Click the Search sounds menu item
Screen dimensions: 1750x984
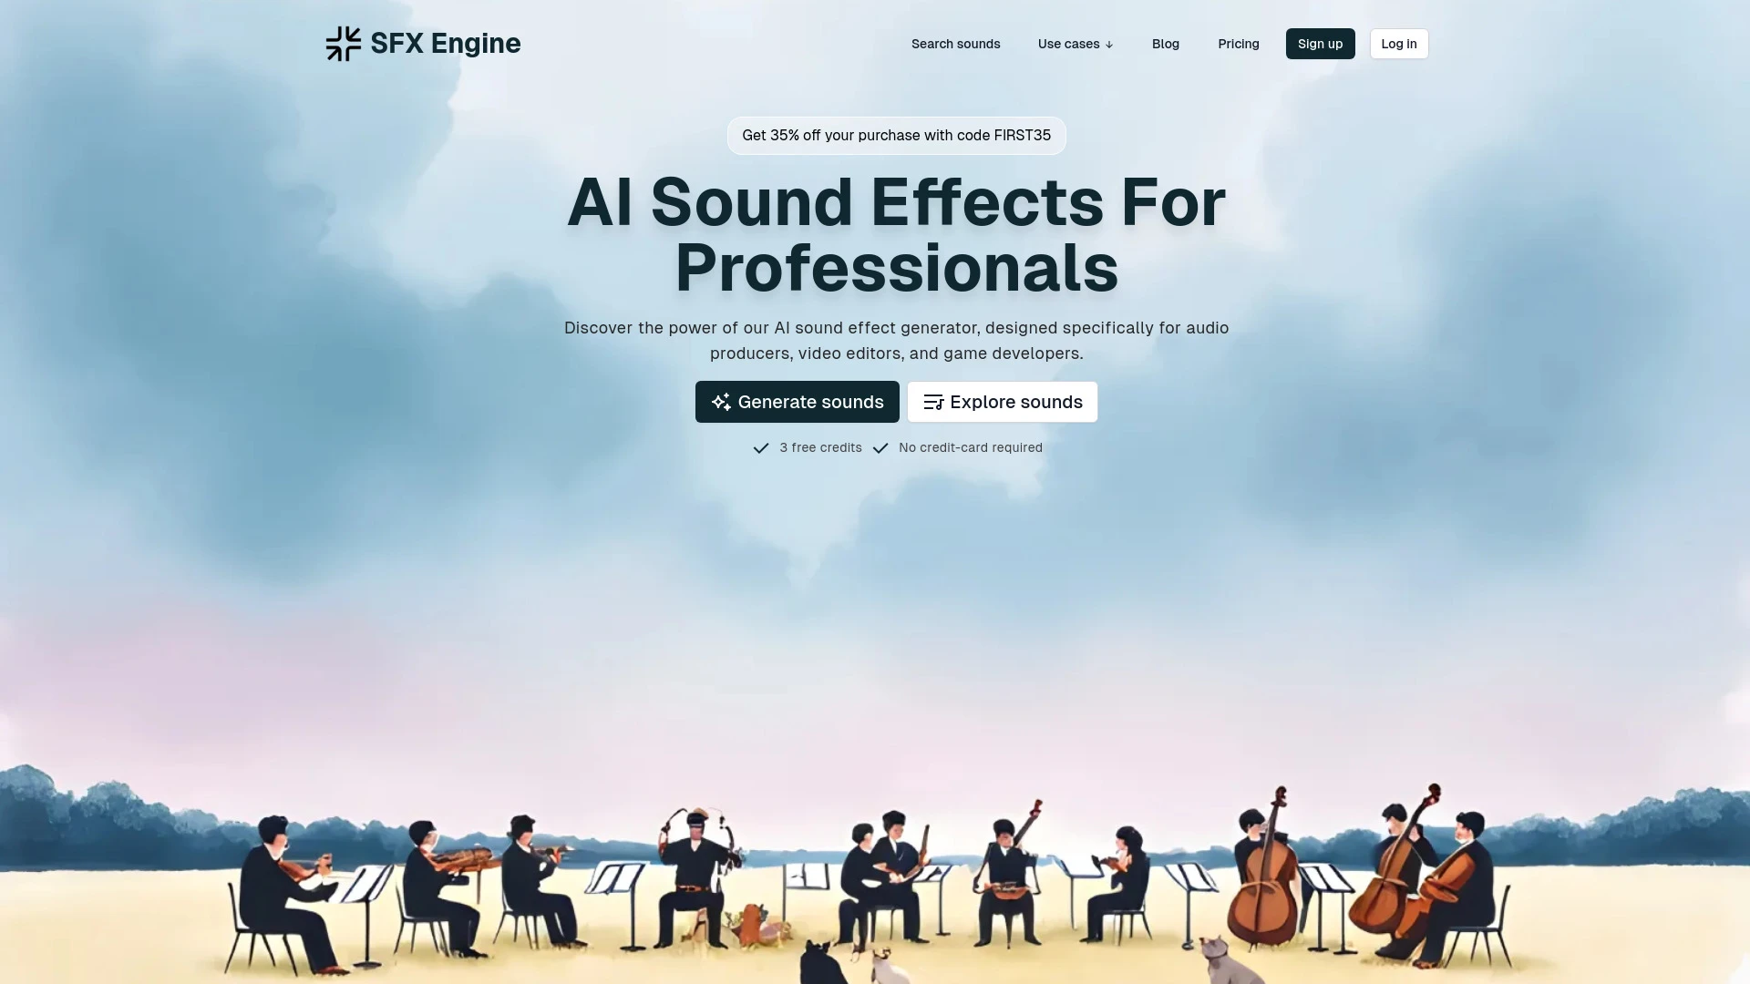coord(955,43)
